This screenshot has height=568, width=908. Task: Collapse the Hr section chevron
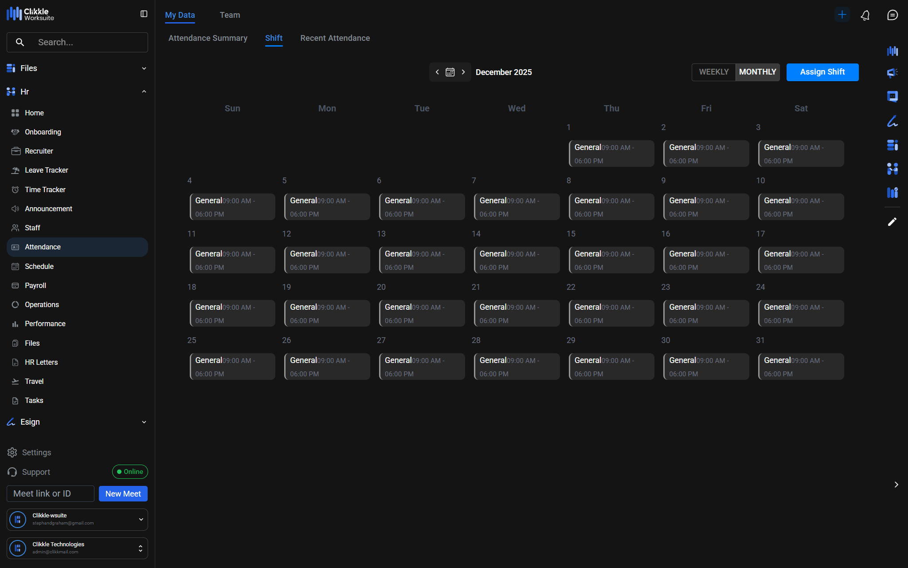click(x=144, y=91)
